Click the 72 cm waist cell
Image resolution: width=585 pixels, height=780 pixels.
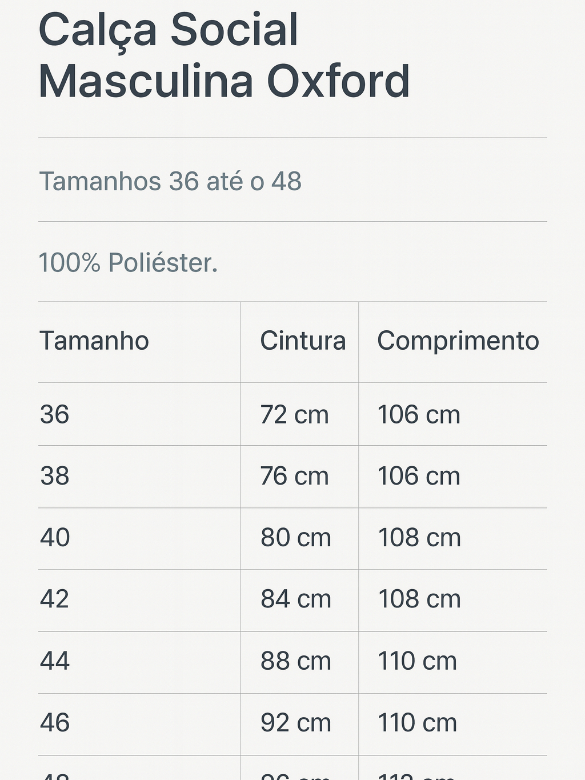click(x=294, y=414)
